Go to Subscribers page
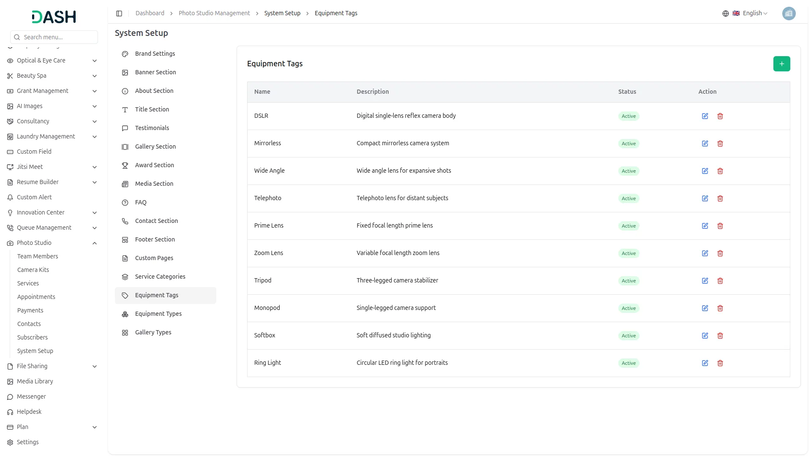Image resolution: width=811 pixels, height=456 pixels. click(x=33, y=337)
